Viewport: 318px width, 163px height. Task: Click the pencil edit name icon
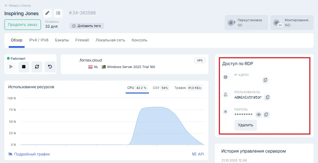click(47, 13)
